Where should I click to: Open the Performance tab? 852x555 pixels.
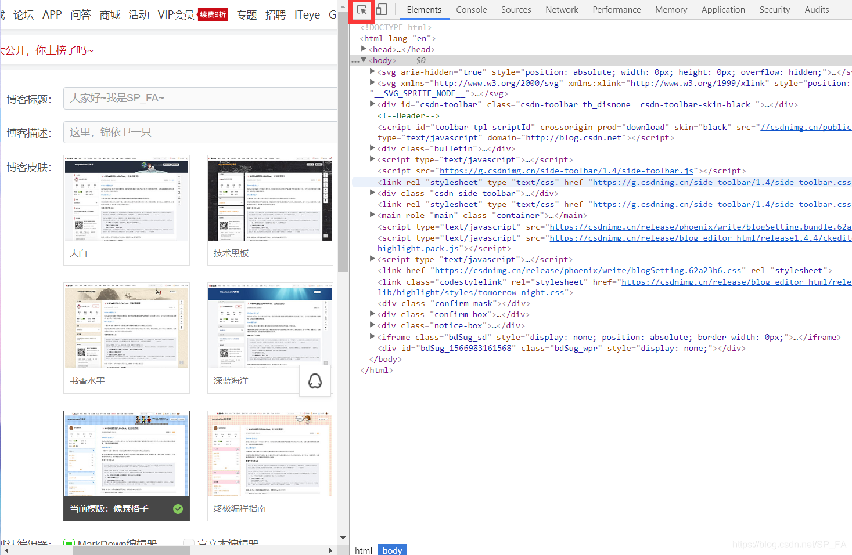point(617,10)
